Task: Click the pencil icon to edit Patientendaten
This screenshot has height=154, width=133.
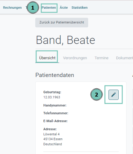Action: (114, 95)
